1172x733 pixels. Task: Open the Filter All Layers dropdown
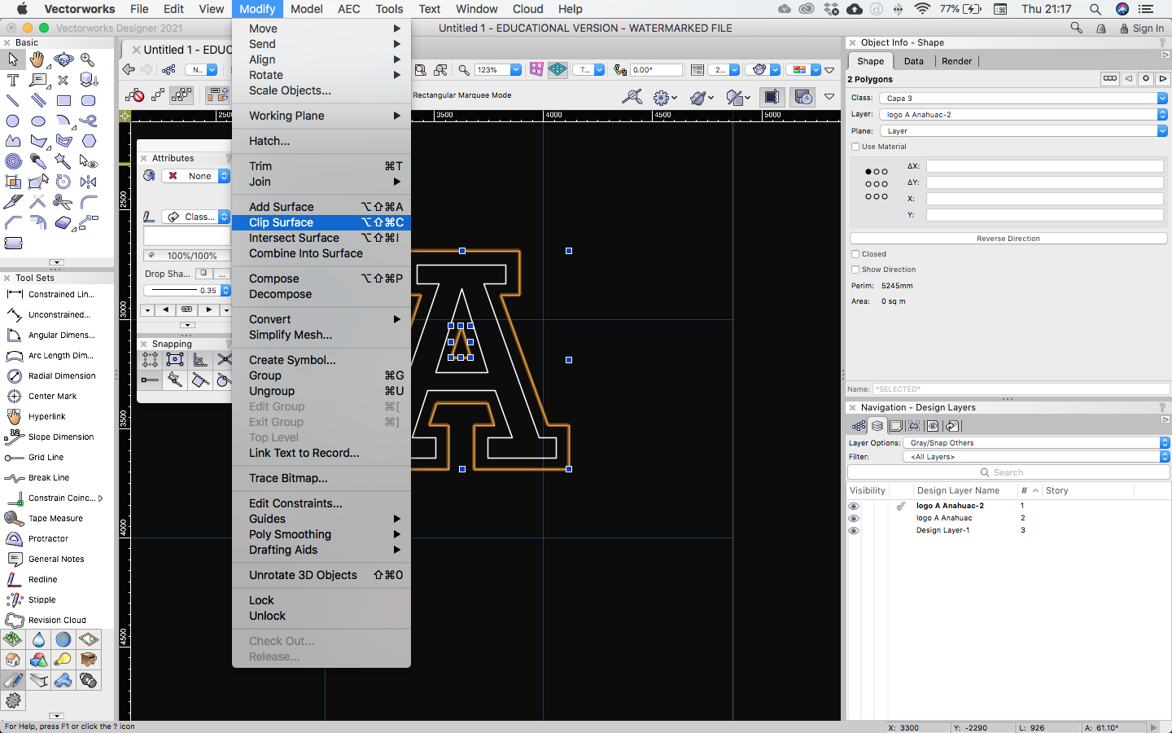pos(1036,457)
